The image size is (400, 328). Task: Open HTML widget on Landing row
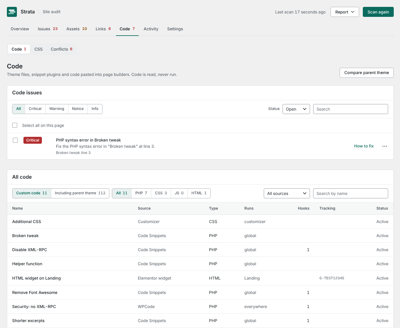(x=200, y=278)
